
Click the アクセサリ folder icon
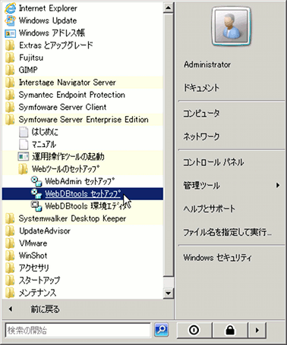pos(10,268)
